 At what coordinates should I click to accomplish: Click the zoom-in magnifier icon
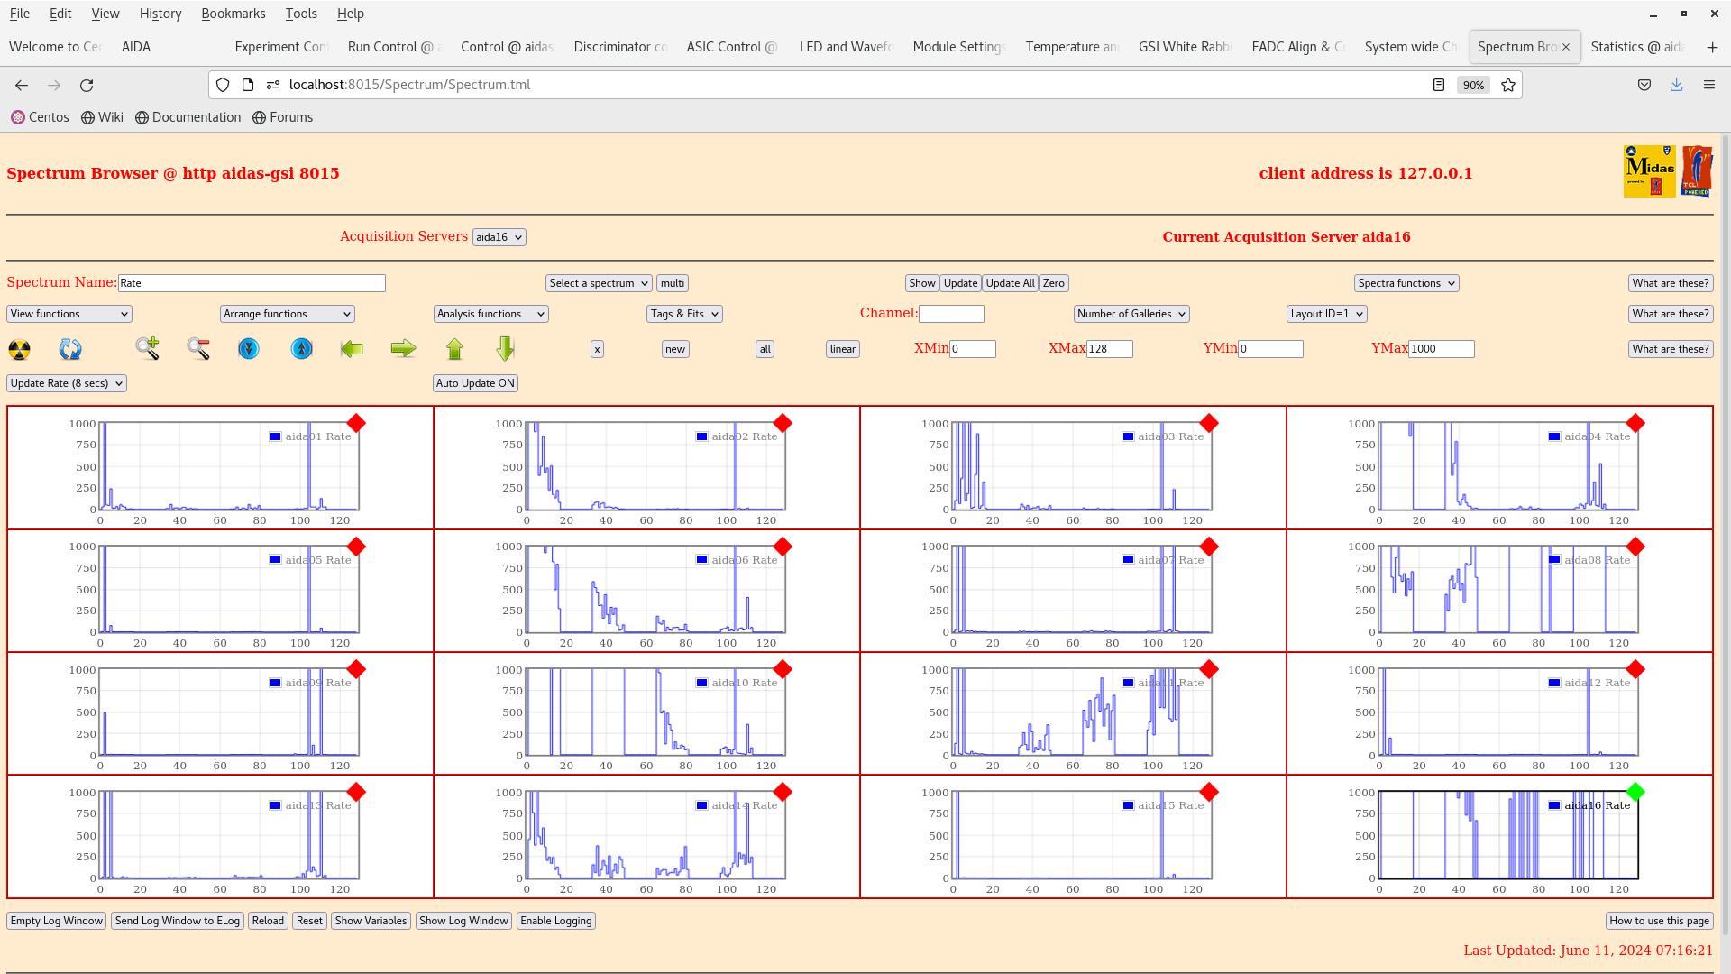point(147,348)
